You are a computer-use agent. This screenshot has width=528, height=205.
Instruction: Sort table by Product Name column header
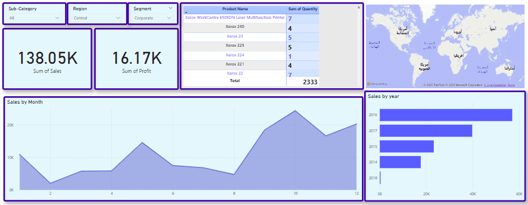click(235, 9)
